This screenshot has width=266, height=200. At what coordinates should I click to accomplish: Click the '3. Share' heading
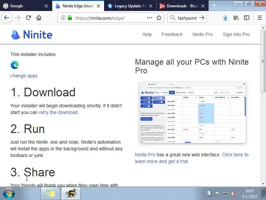point(33,172)
